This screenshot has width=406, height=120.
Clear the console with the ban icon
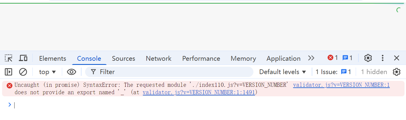point(23,72)
